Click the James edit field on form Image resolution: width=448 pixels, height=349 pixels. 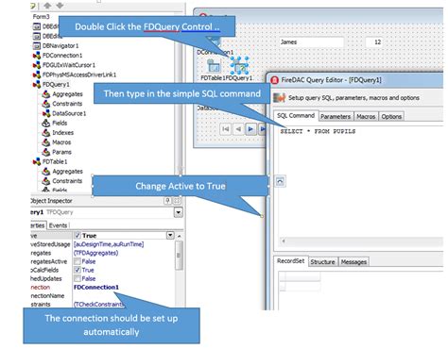[311, 42]
